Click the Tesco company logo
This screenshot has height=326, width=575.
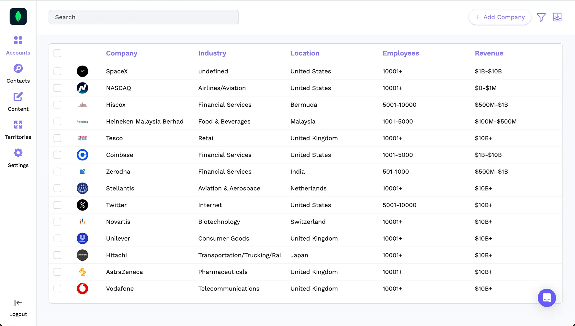[x=83, y=138]
